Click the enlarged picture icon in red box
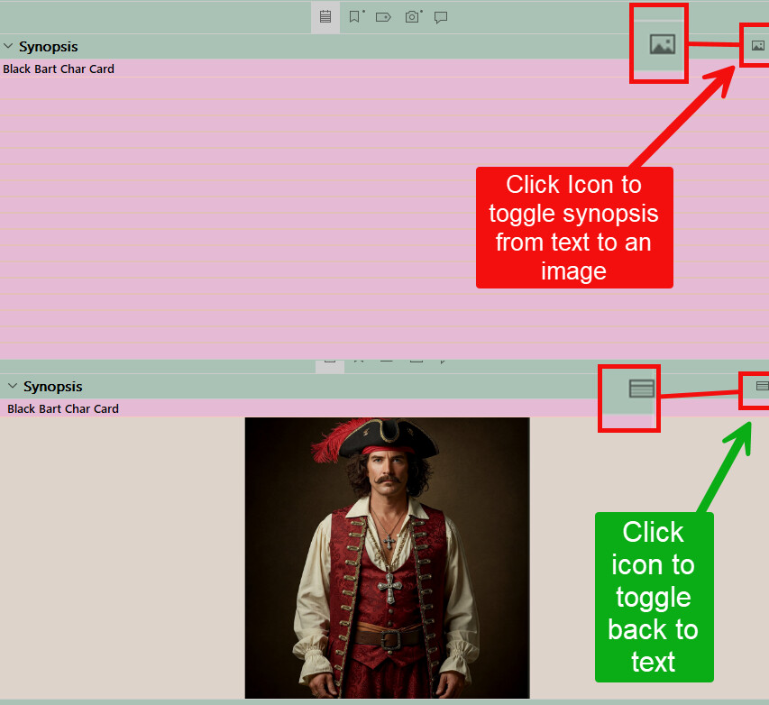 (x=662, y=44)
